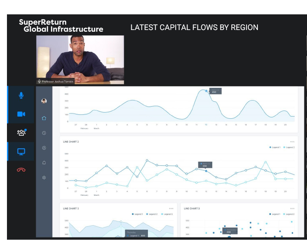
Task: Click the user avatar in dashboard sidebar
Action: (x=44, y=101)
